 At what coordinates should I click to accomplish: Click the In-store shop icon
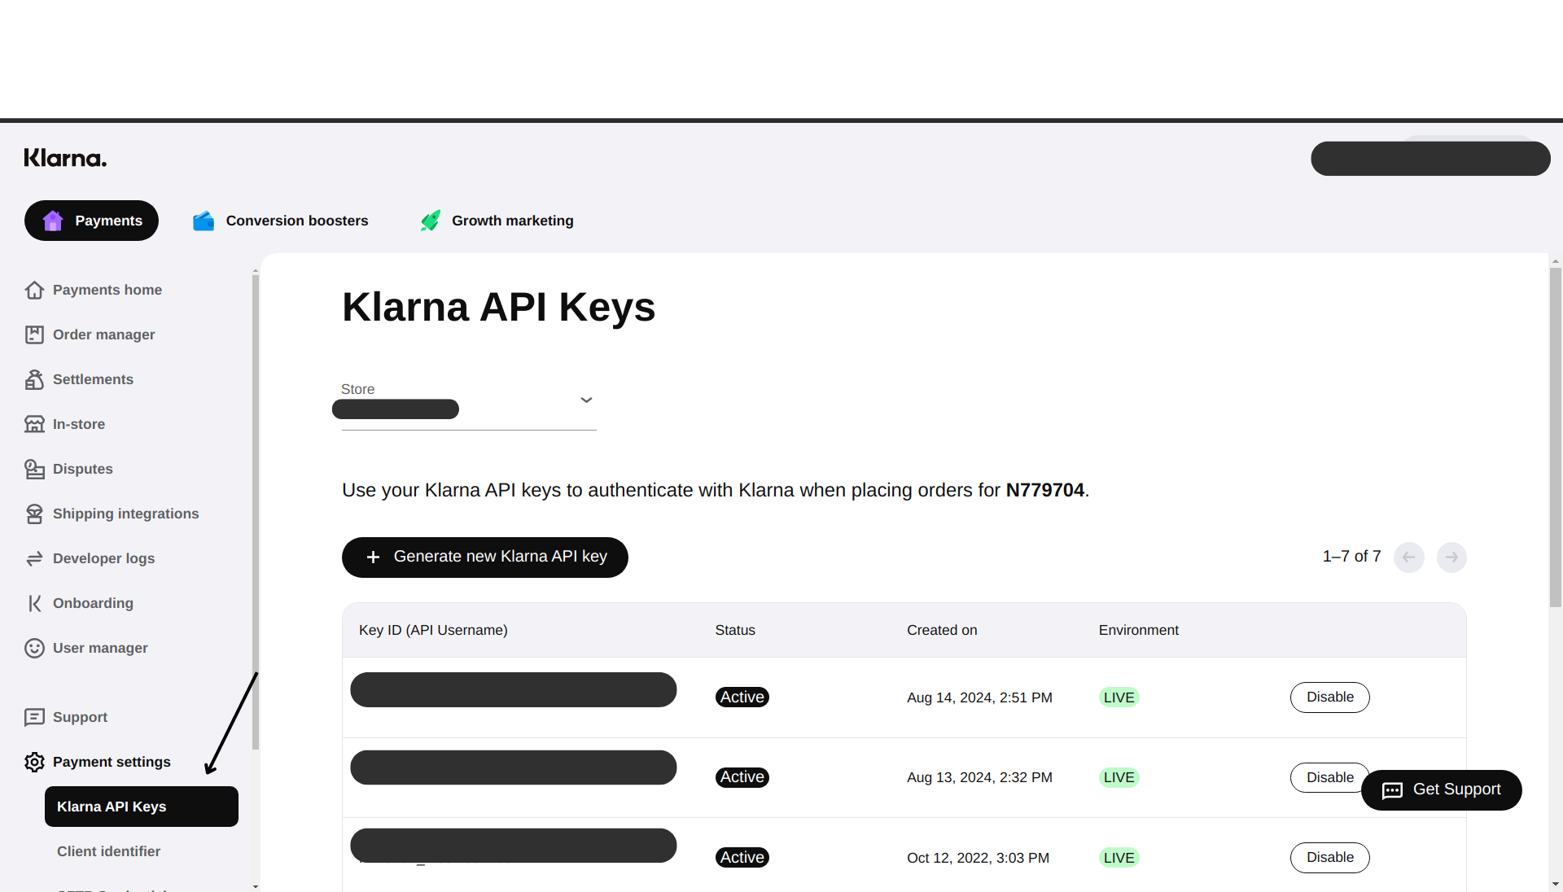click(34, 424)
